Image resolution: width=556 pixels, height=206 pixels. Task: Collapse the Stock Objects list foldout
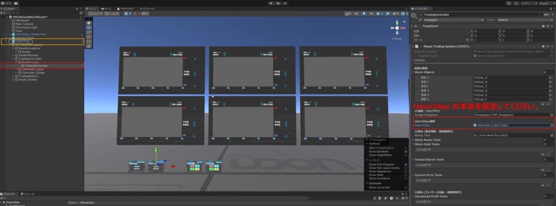[413, 72]
